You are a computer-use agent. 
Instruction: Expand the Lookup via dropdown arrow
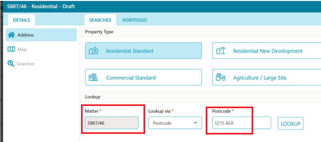[x=195, y=123]
